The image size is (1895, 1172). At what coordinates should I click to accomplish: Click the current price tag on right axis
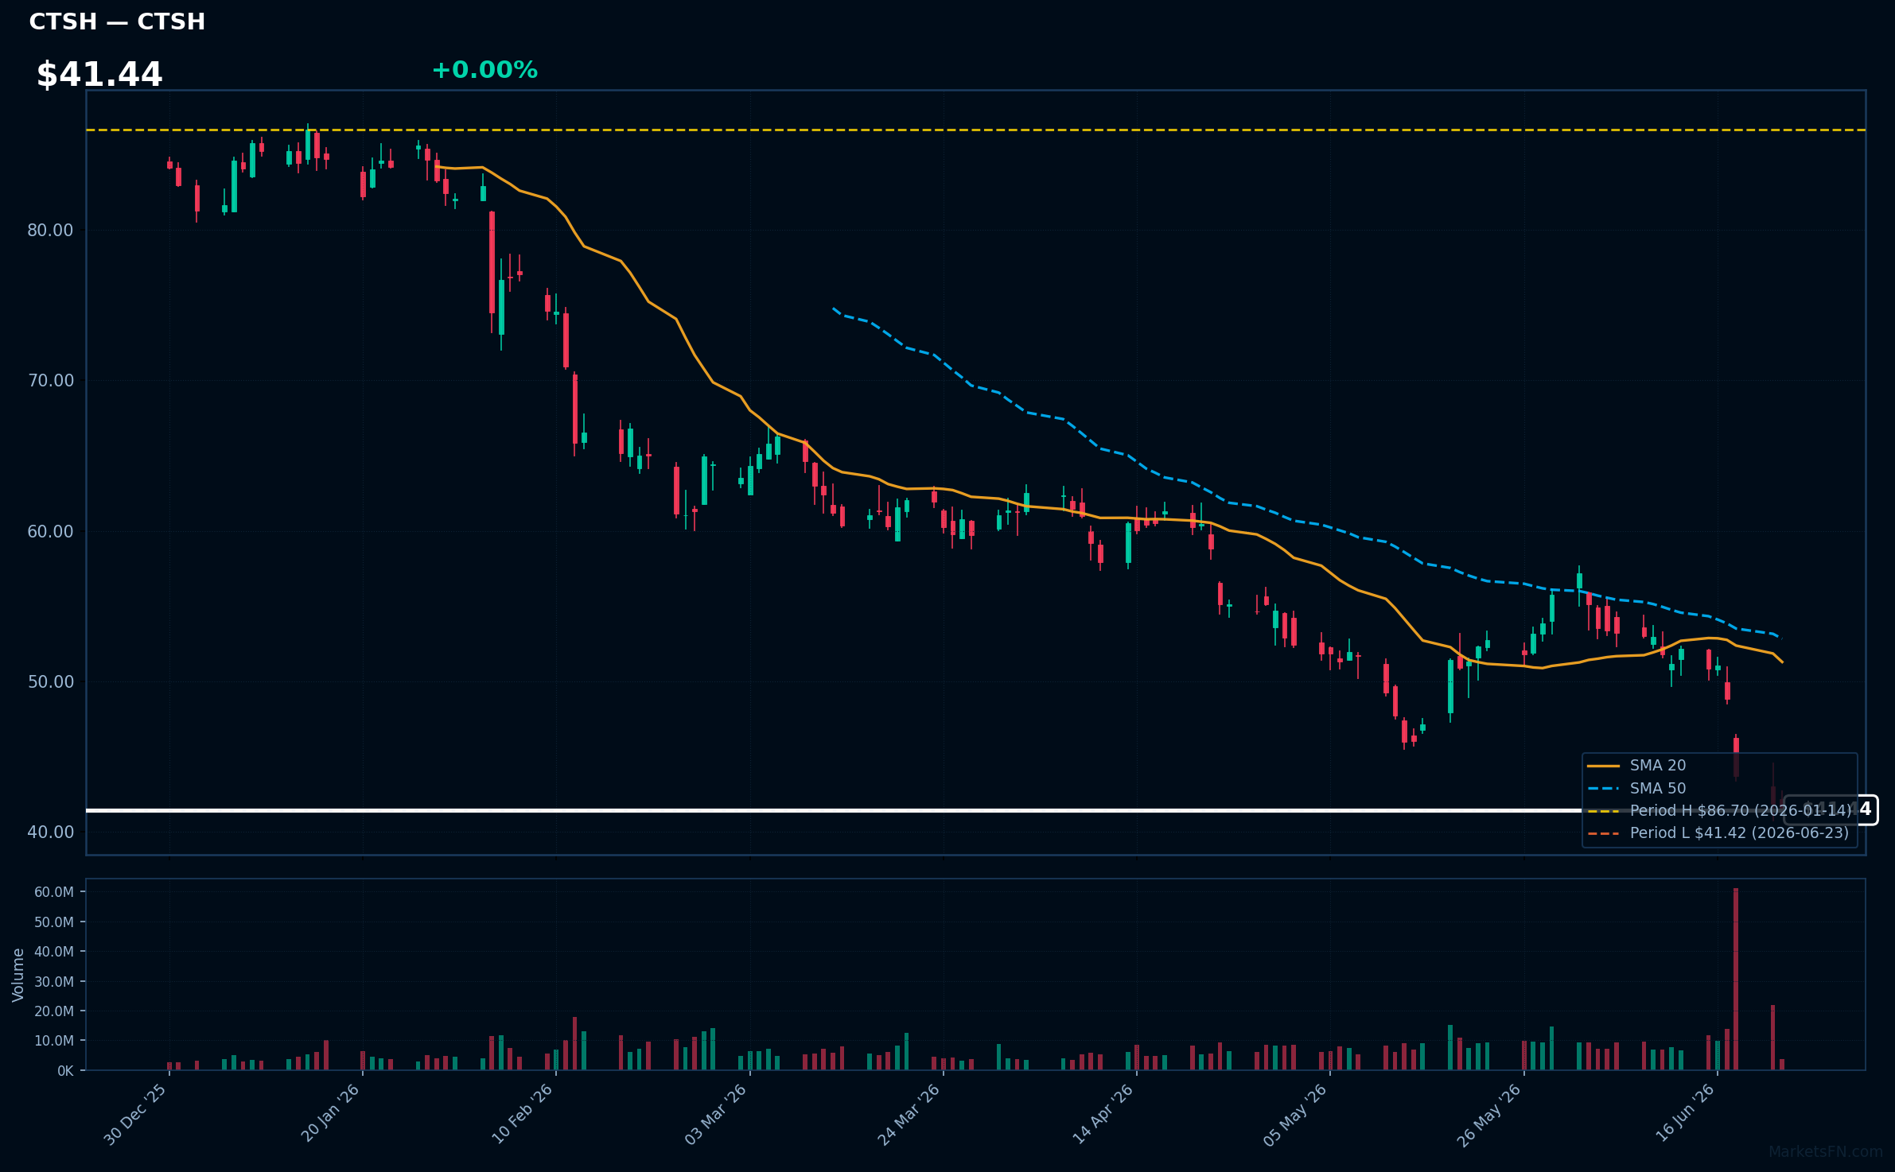point(1831,810)
